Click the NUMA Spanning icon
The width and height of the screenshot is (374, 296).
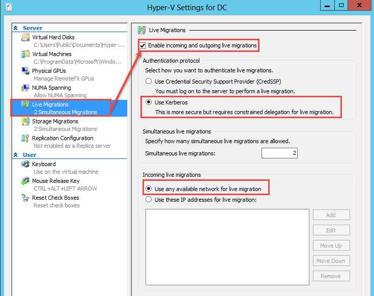coord(25,88)
